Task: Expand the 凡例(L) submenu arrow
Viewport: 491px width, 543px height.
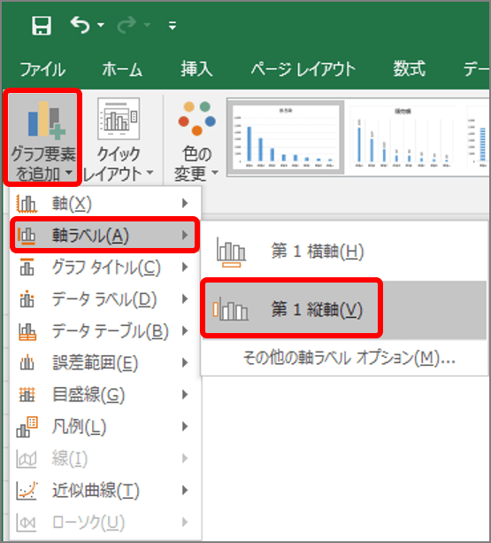Action: (x=185, y=426)
